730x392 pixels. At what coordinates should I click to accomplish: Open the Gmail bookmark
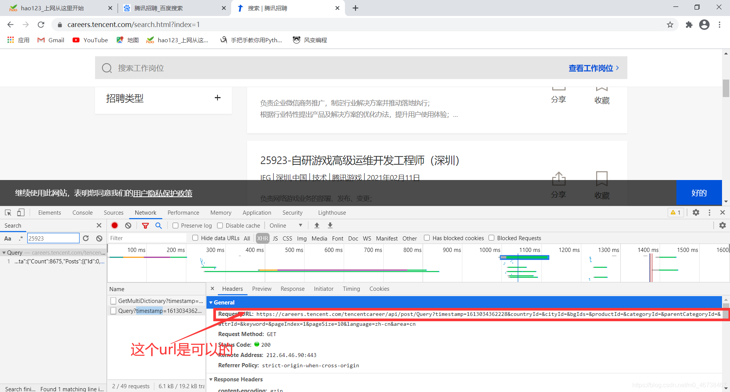tap(51, 40)
